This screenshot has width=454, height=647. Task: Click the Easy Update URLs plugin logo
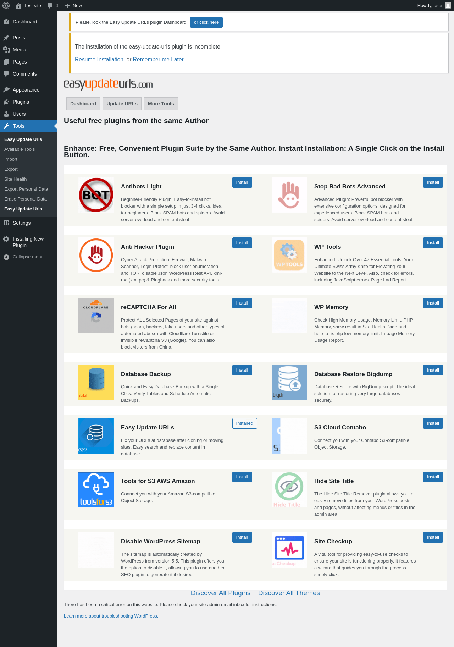[x=96, y=436]
